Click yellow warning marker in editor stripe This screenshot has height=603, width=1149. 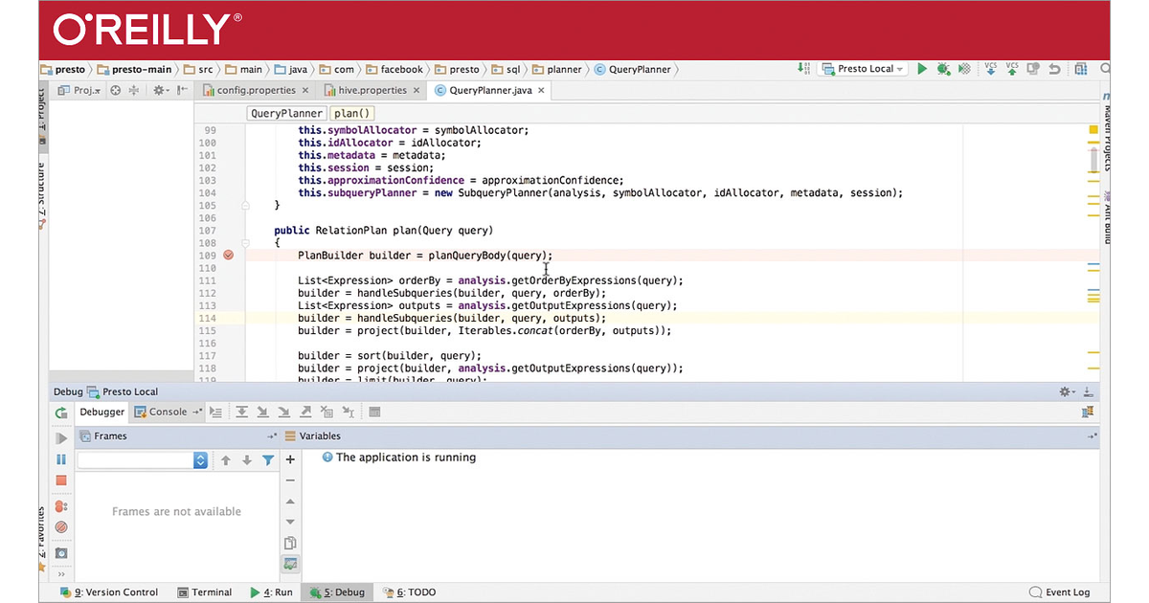1093,128
